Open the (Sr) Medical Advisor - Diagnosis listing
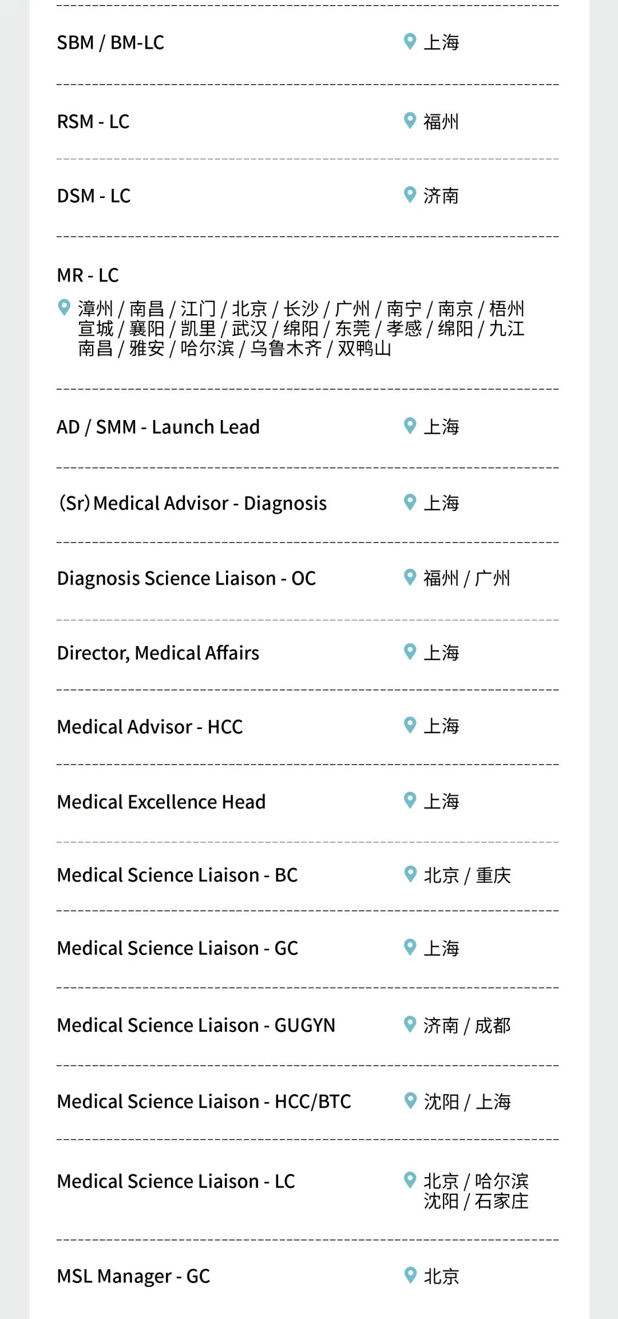 point(193,503)
